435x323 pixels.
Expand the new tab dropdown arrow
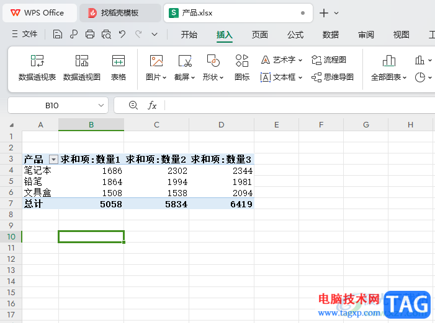point(336,13)
